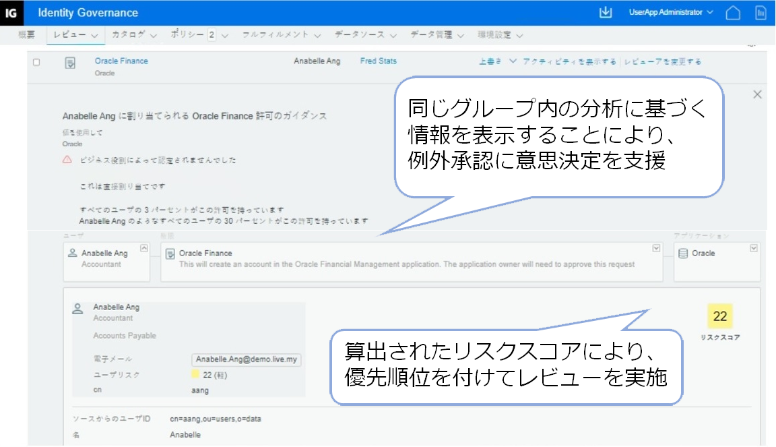Viewport: 776px width, 447px height.
Task: Open the Oracle Finance link
Action: click(121, 61)
